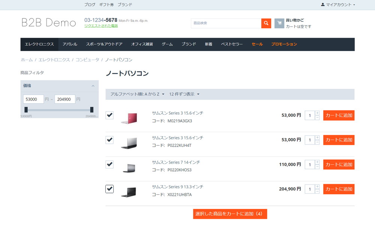Add M0219A3GX3 laptop to cart

click(339, 115)
